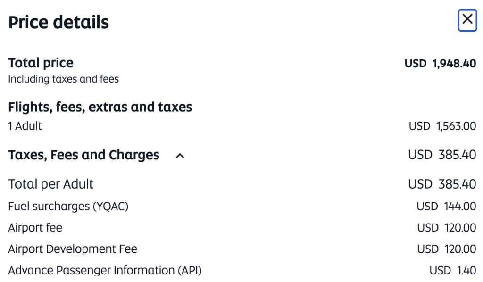The image size is (483, 282).
Task: Click the X icon in the corner
Action: (467, 20)
